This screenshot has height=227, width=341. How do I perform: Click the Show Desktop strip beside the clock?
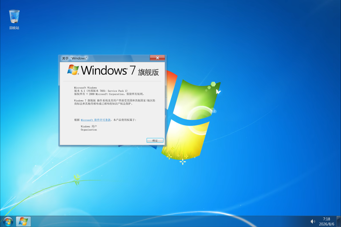coord(338,221)
